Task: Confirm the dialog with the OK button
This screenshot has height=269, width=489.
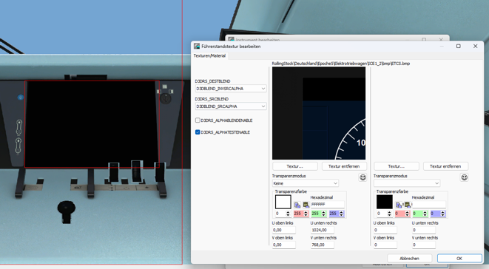Action: tap(459, 259)
